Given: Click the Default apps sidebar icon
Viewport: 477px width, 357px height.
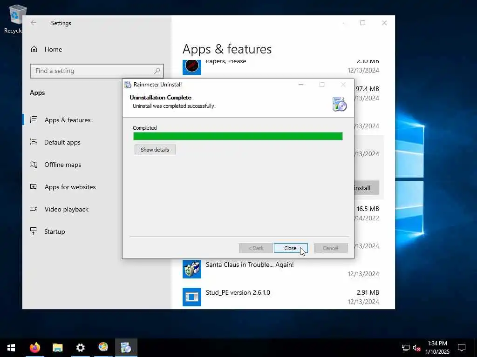Looking at the screenshot, I should click(34, 142).
